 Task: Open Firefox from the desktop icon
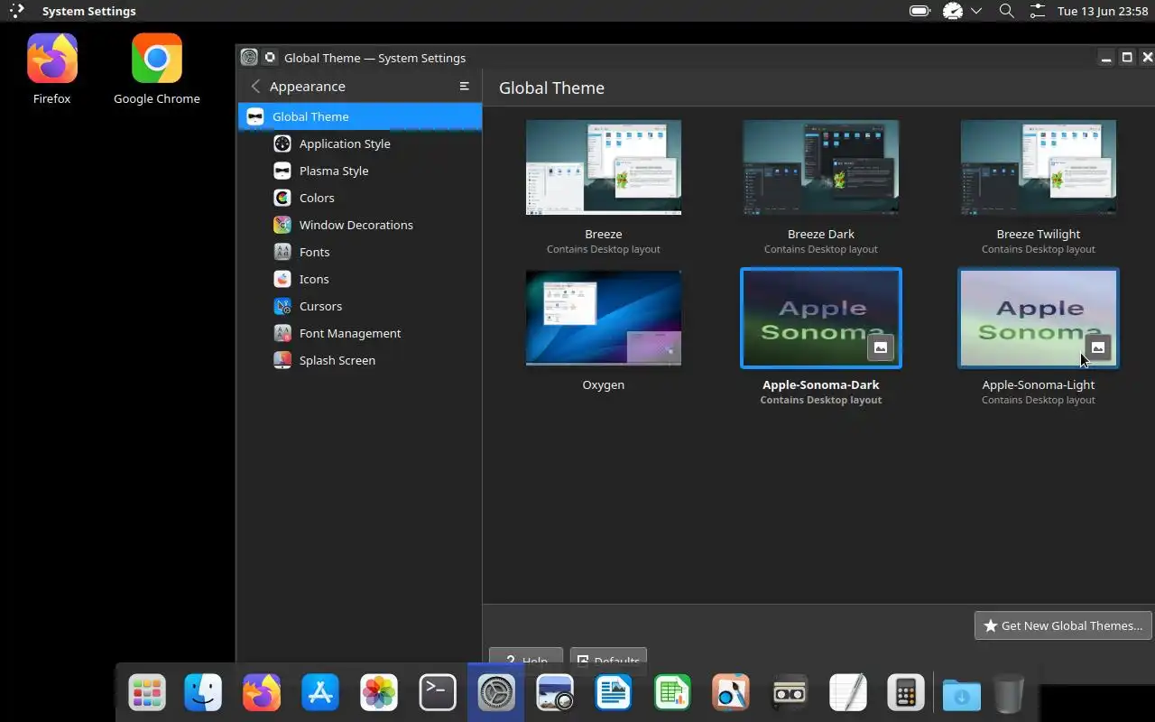[51, 69]
